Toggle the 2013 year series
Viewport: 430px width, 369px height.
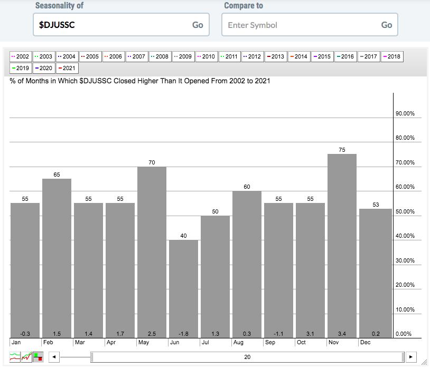275,56
